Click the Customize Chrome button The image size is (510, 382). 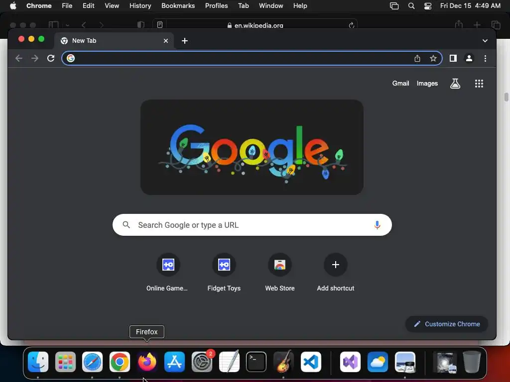pyautogui.click(x=447, y=324)
